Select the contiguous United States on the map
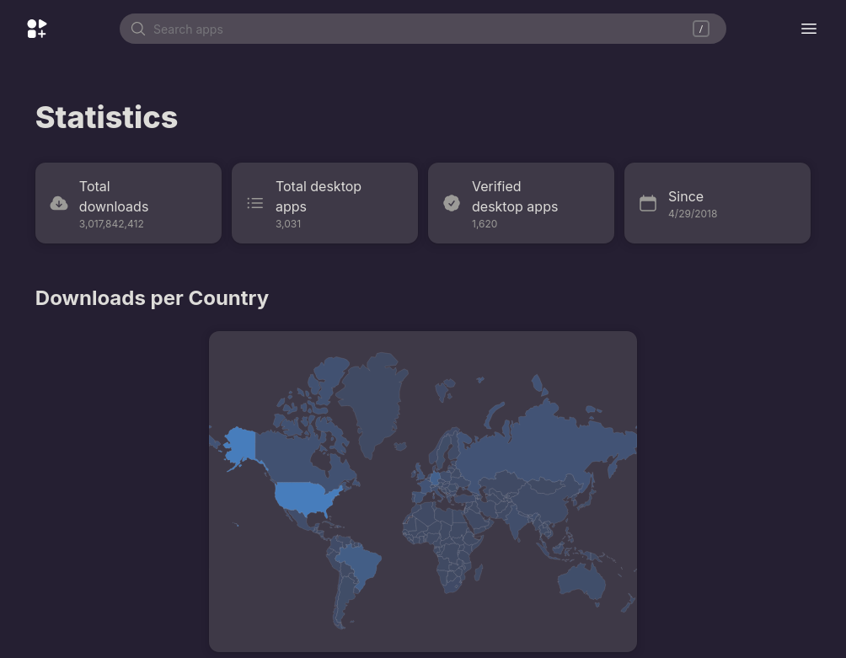Image resolution: width=846 pixels, height=658 pixels. [306, 496]
